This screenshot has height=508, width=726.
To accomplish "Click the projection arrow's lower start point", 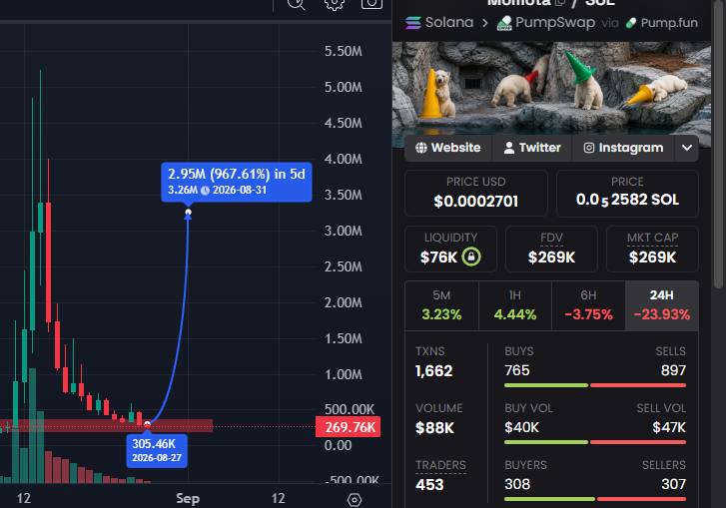I will 147,424.
